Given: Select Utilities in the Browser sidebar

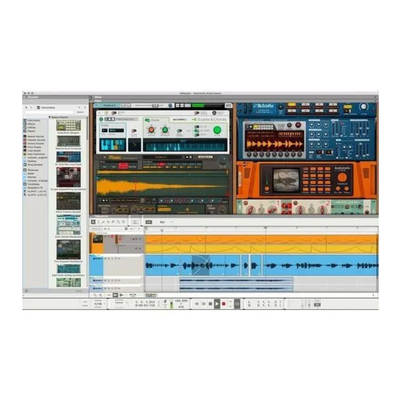Looking at the screenshot, I should [x=32, y=127].
